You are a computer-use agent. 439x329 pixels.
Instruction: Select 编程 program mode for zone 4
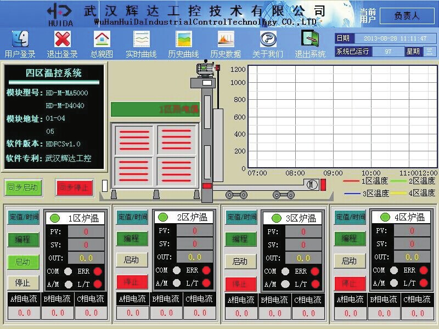coord(349,239)
